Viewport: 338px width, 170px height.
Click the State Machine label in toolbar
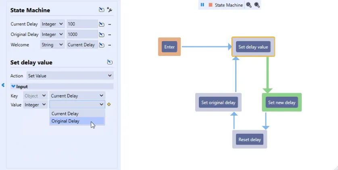pyautogui.click(x=229, y=5)
